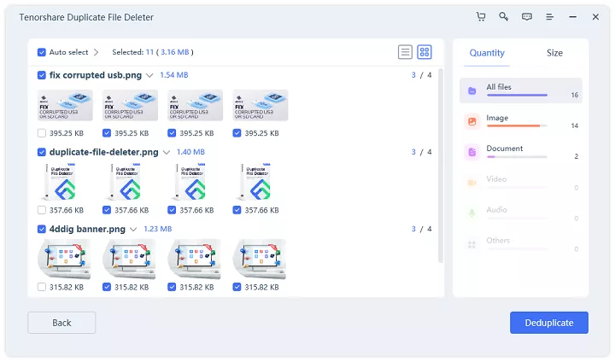Image resolution: width=615 pixels, height=362 pixels.
Task: Switch to the Size tab
Action: [x=554, y=53]
